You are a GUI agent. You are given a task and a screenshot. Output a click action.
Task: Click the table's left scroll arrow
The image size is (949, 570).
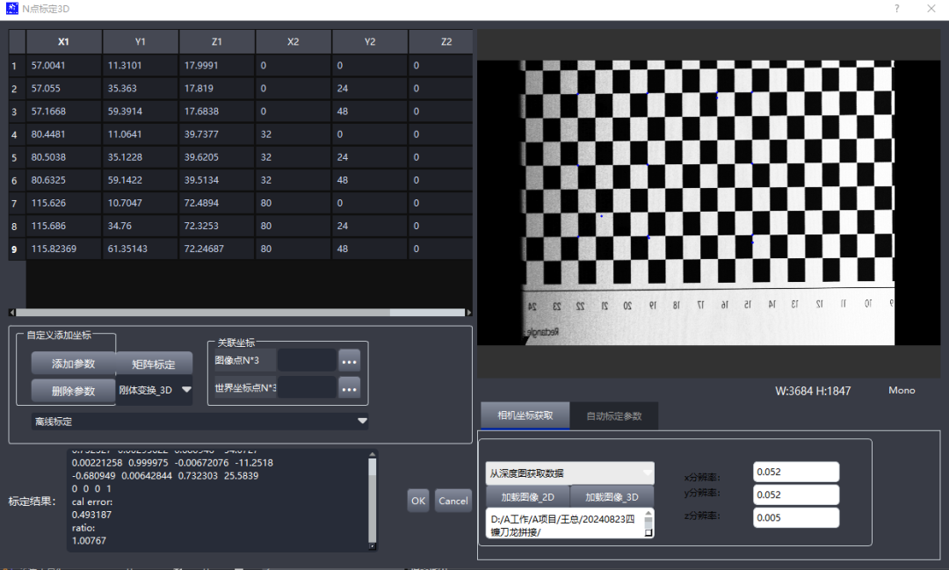[12, 313]
